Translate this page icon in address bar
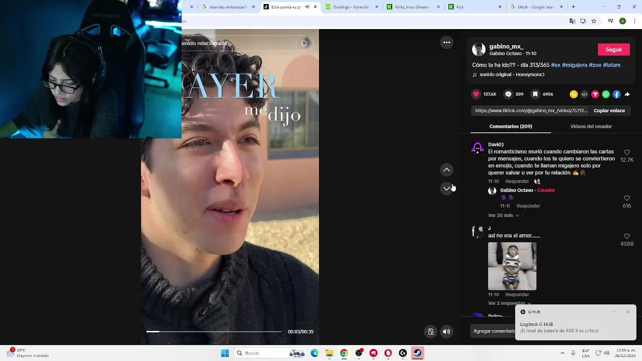The height and width of the screenshot is (361, 642). 572,21
